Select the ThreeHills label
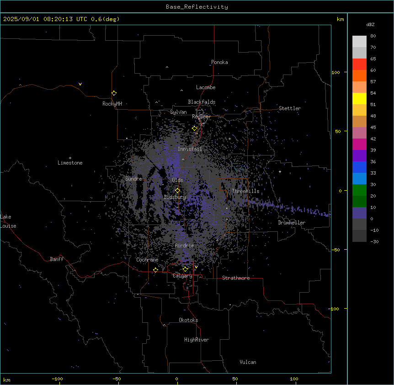 [245, 191]
